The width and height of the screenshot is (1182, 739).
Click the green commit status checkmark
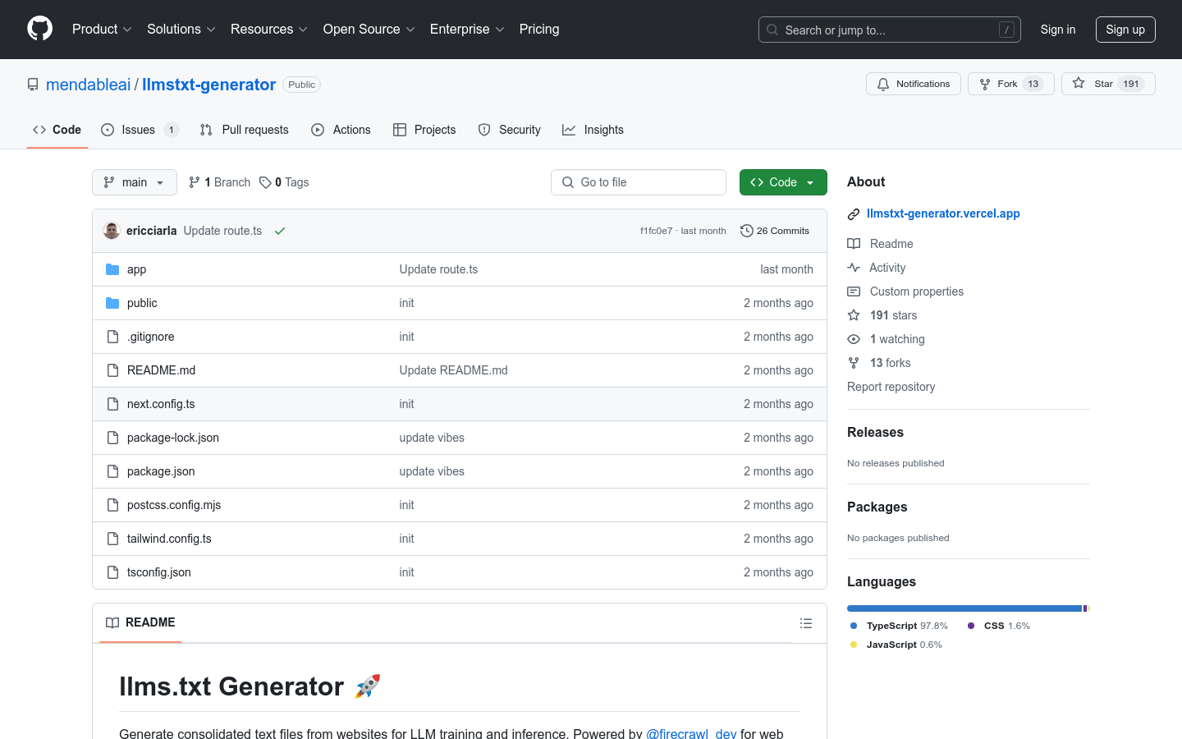click(x=280, y=231)
